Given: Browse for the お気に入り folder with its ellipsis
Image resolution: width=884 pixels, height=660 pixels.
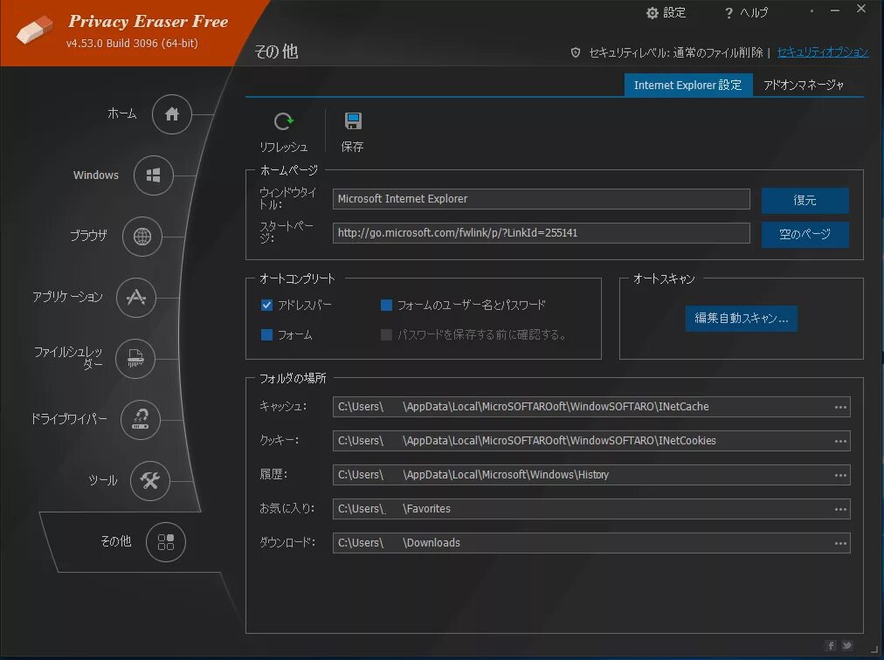Looking at the screenshot, I should click(840, 509).
